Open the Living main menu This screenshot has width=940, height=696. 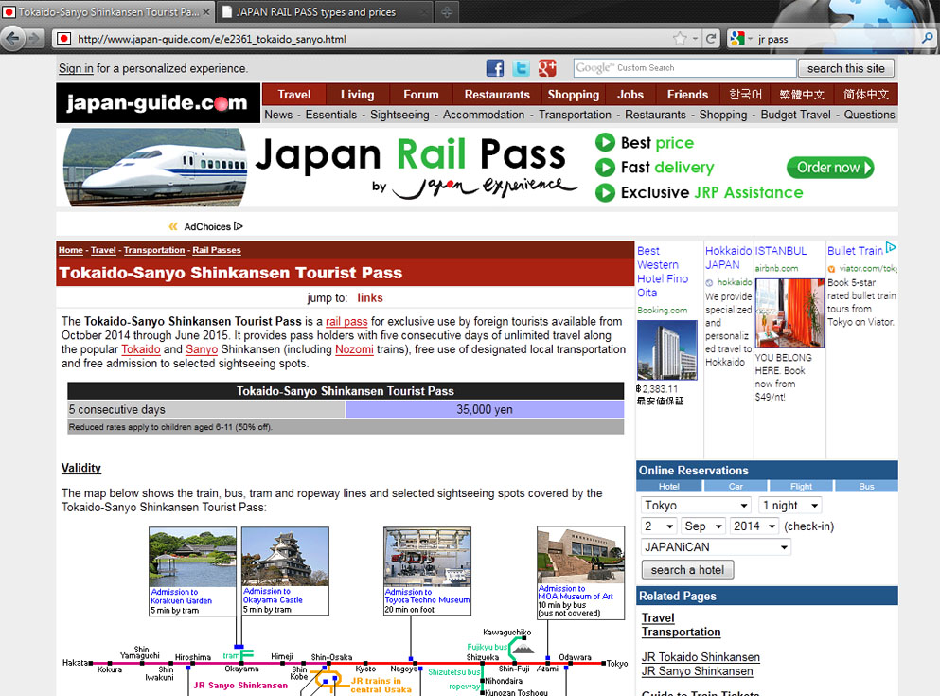[357, 94]
